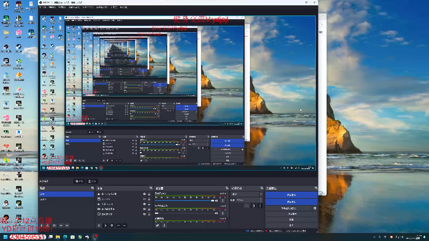
Task: Mute the first audio mixer channel speaker icon
Action: coord(217,200)
